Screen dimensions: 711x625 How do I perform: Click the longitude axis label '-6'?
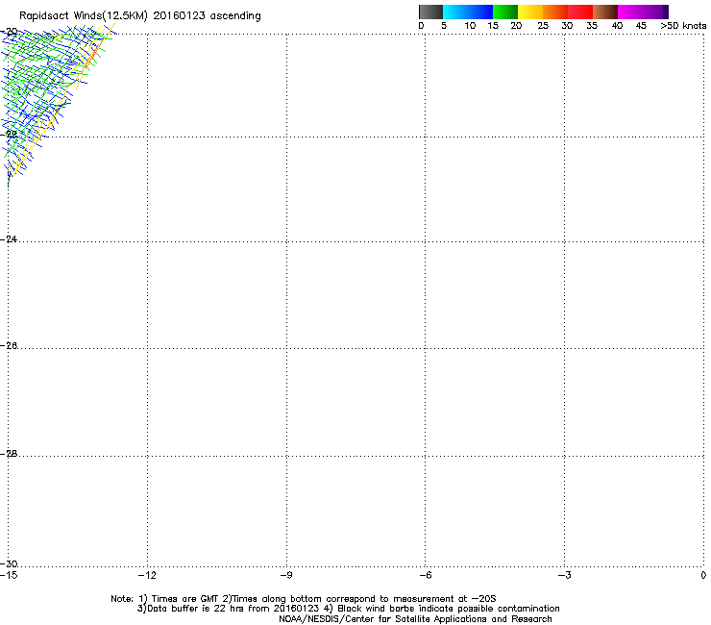click(425, 576)
